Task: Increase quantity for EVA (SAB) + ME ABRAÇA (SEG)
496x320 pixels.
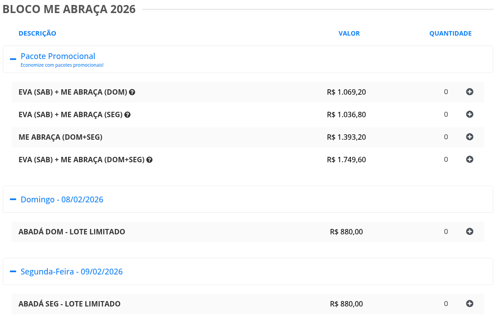Action: (469, 114)
